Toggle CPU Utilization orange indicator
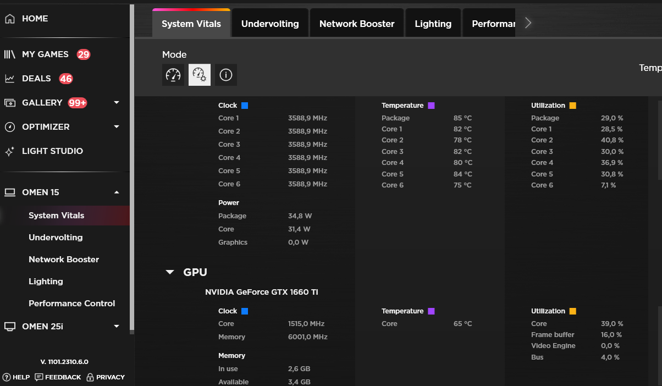 (572, 106)
